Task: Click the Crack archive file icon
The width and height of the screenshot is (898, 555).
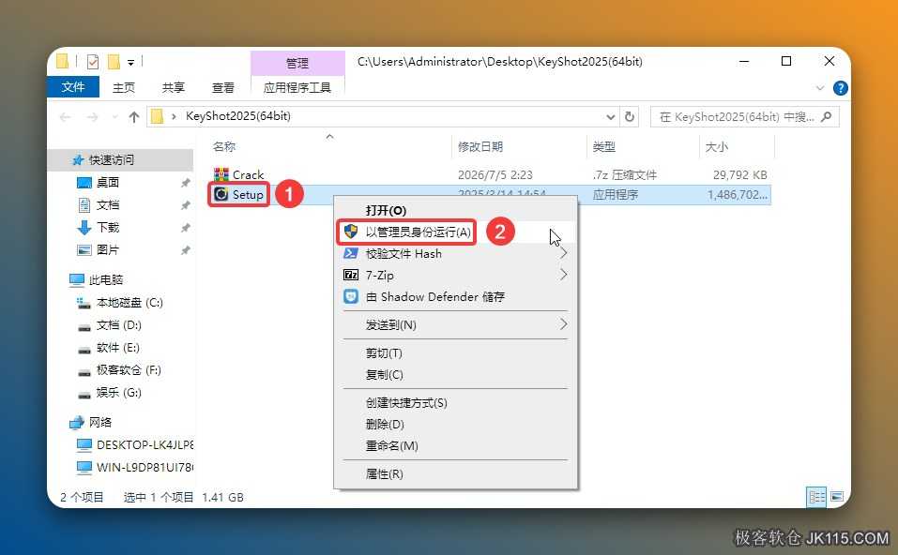Action: tap(221, 174)
